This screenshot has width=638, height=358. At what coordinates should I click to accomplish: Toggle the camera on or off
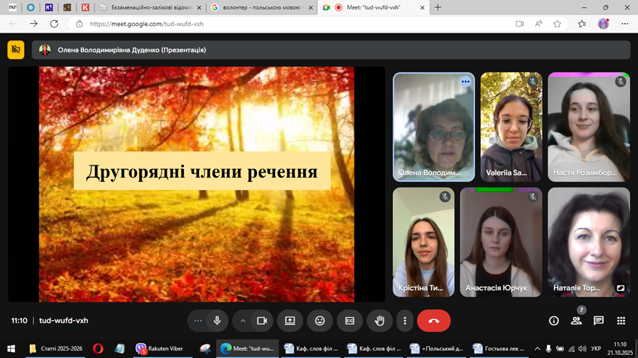point(261,321)
